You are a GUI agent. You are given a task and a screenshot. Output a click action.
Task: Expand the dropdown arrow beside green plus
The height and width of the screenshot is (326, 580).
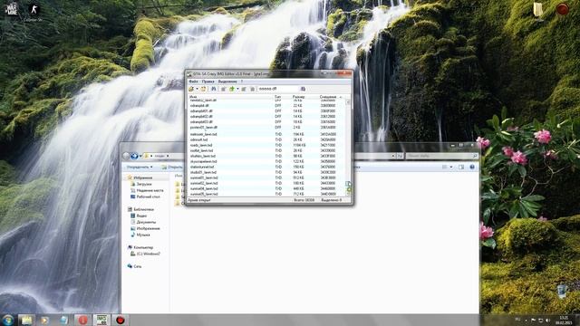point(237,89)
